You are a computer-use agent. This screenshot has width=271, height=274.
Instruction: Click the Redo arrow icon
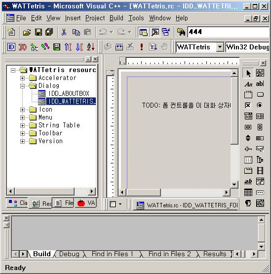pyautogui.click(x=121, y=32)
